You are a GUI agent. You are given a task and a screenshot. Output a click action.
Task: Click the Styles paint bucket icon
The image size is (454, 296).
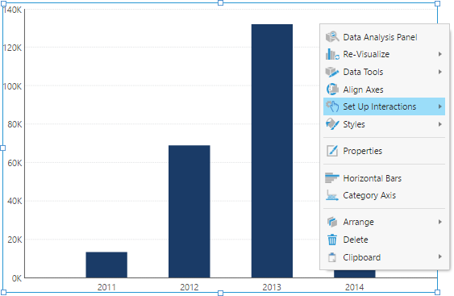click(332, 124)
